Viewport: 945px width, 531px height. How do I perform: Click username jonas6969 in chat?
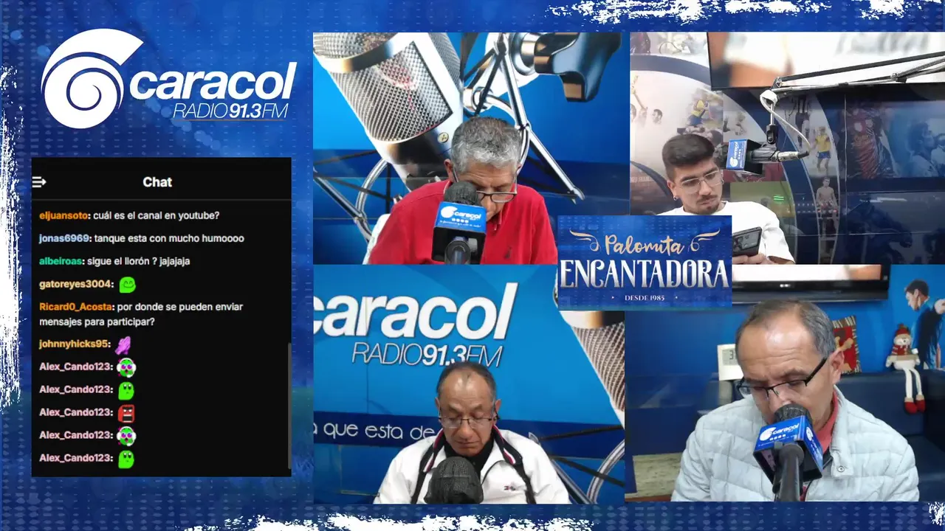[x=65, y=239]
